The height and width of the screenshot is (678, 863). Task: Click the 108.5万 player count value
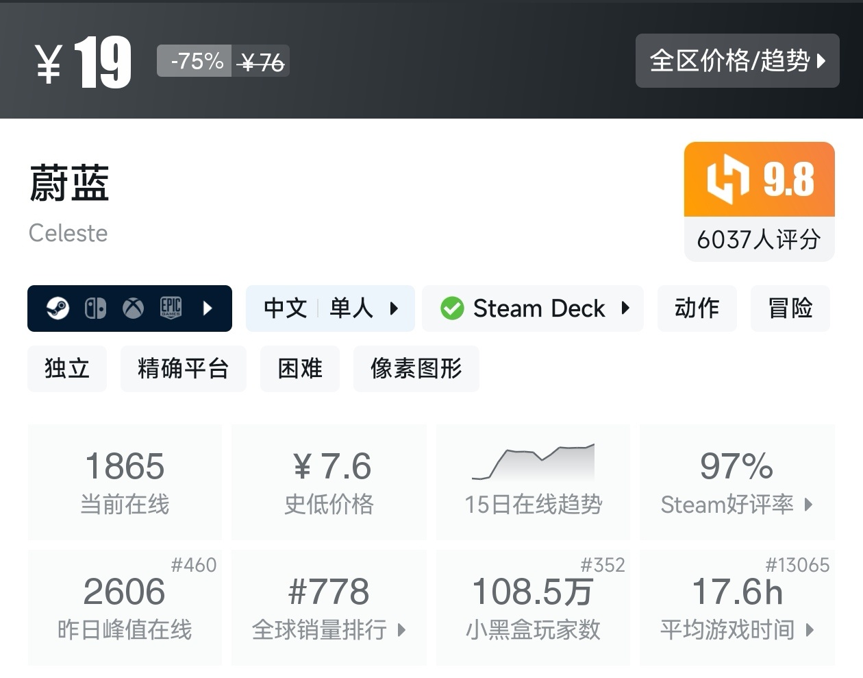(x=533, y=592)
